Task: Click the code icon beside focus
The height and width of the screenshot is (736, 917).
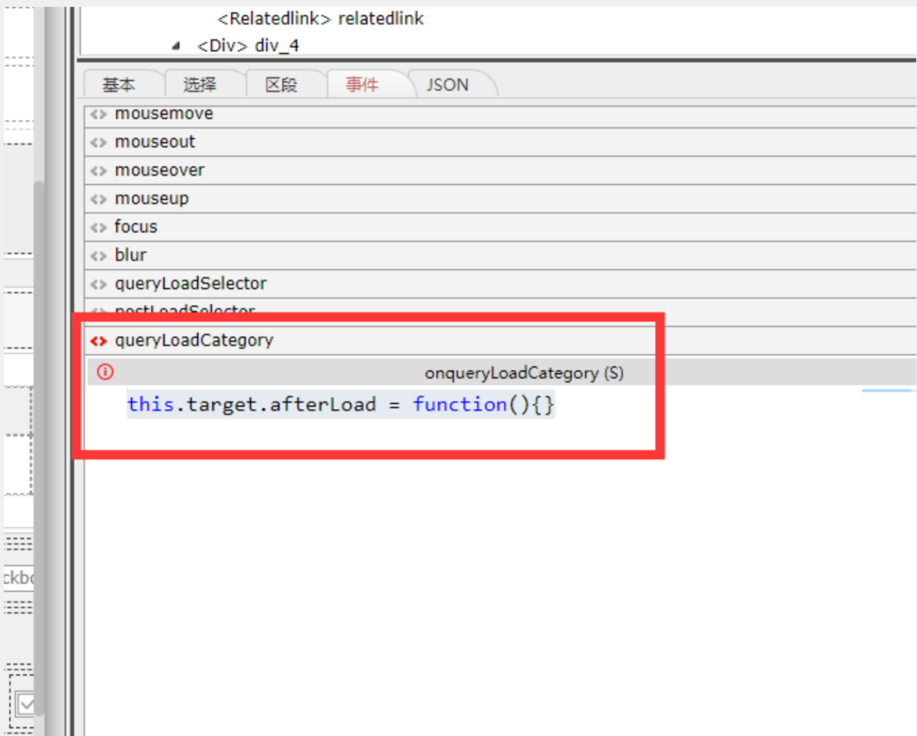Action: click(x=99, y=228)
